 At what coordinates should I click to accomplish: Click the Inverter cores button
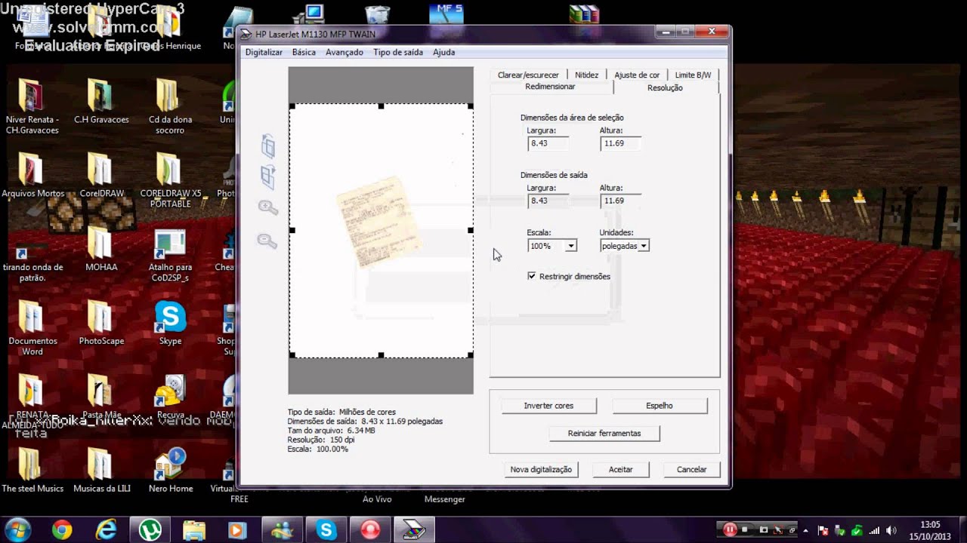click(548, 406)
